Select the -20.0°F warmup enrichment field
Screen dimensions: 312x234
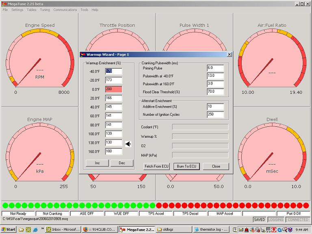click(114, 80)
